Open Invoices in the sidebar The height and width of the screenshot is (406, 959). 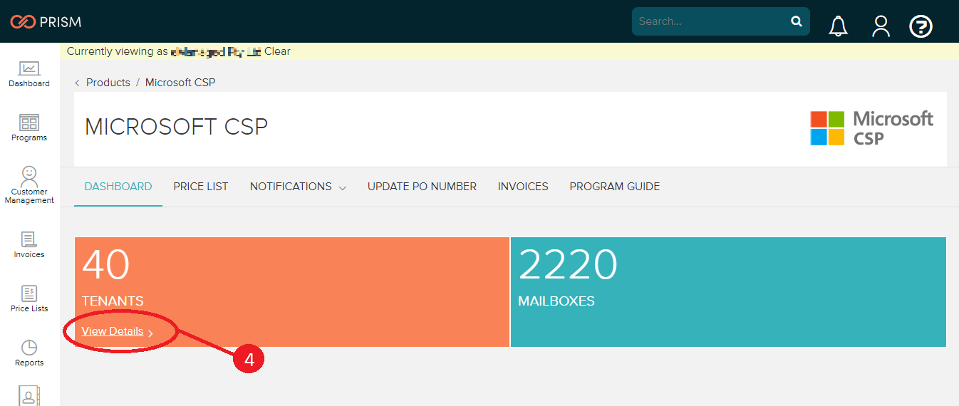click(x=29, y=245)
